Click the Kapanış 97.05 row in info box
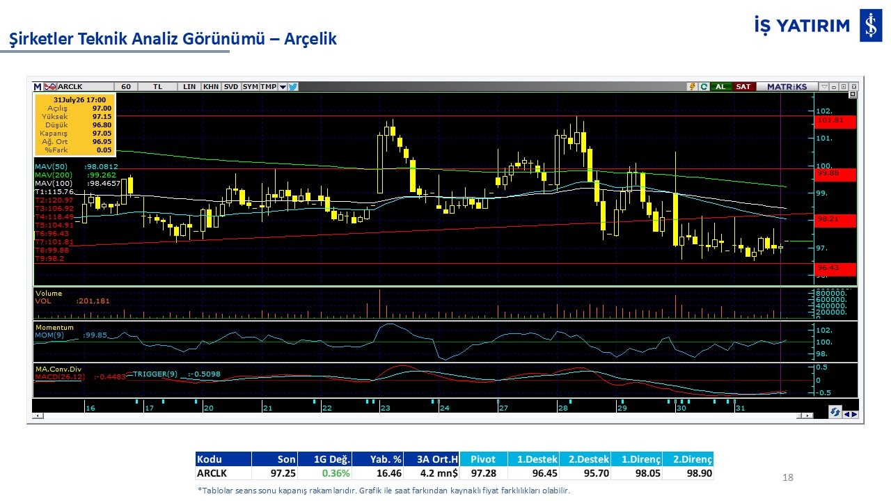The height and width of the screenshot is (501, 891). coord(75,133)
